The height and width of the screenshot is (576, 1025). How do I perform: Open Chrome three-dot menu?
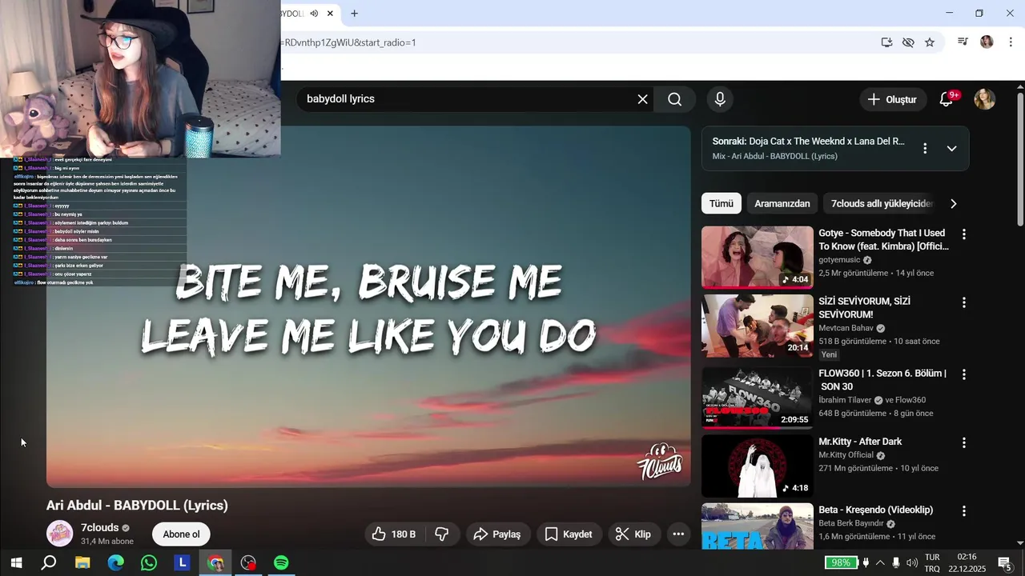[x=1011, y=42]
